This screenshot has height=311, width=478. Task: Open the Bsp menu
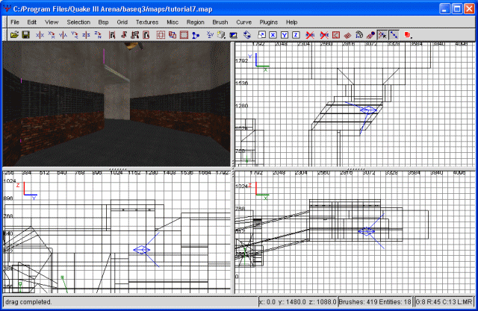click(x=103, y=22)
